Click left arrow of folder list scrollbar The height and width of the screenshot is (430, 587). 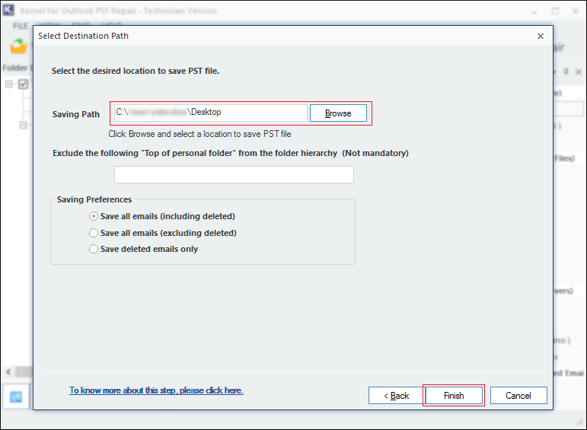[x=8, y=371]
